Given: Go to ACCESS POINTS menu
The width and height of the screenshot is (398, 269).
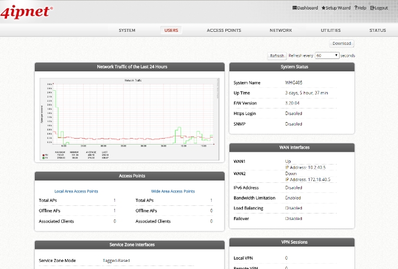Looking at the screenshot, I should (223, 30).
